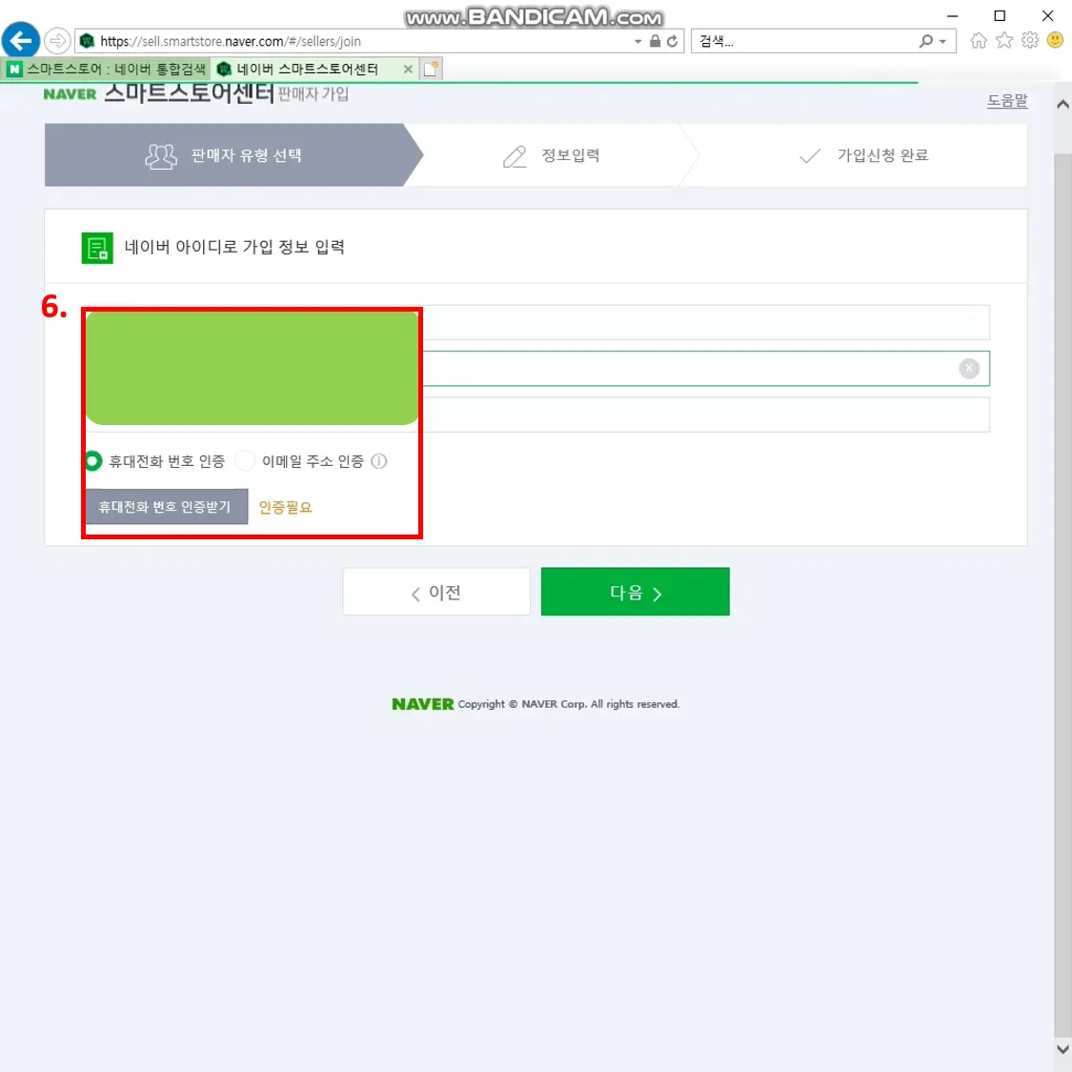This screenshot has width=1072, height=1072.
Task: Click the pencil icon in 정보입력 step
Action: (515, 156)
